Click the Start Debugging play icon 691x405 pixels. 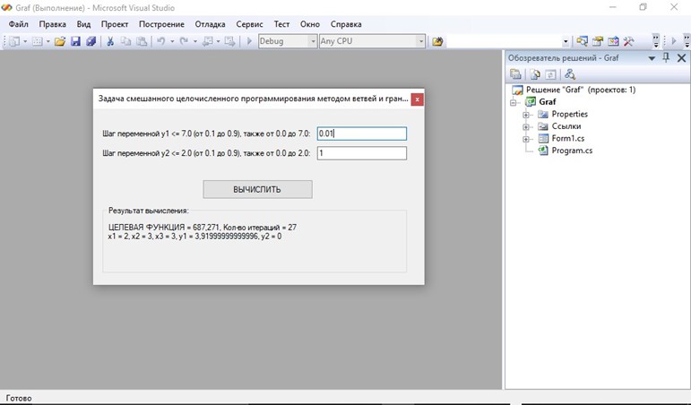click(249, 41)
